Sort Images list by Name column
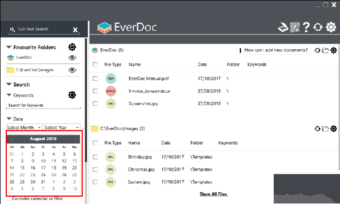Image resolution: width=340 pixels, height=204 pixels. click(134, 143)
